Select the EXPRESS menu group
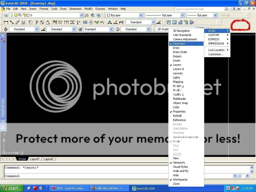The height and width of the screenshot is (192, 256). coord(217,39)
